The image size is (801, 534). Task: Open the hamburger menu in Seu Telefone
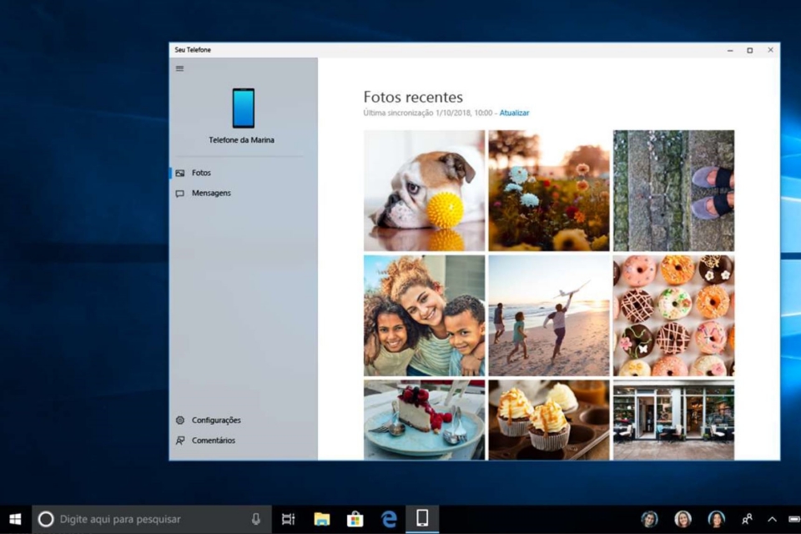(x=180, y=68)
